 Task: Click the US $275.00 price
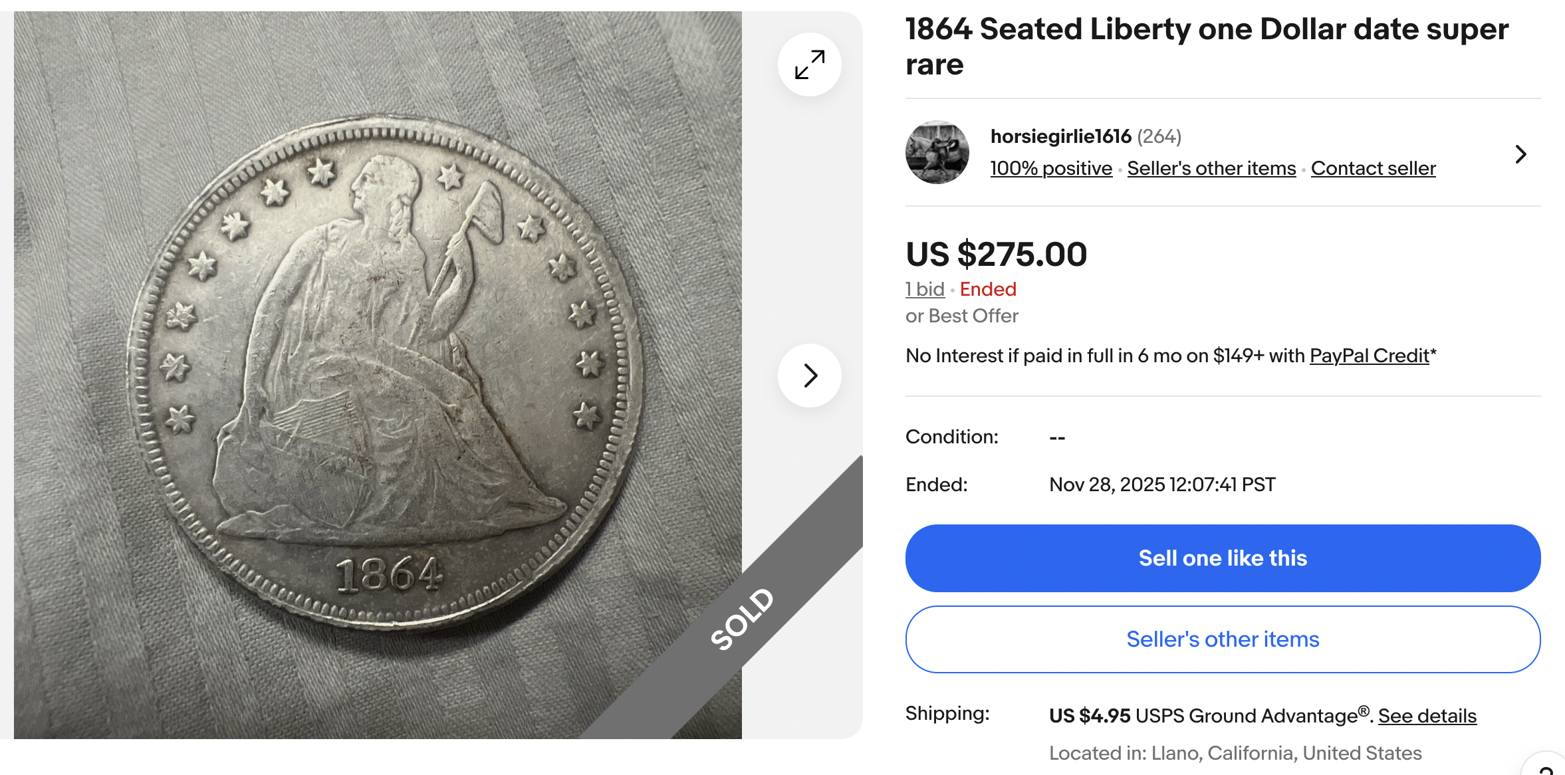(996, 254)
